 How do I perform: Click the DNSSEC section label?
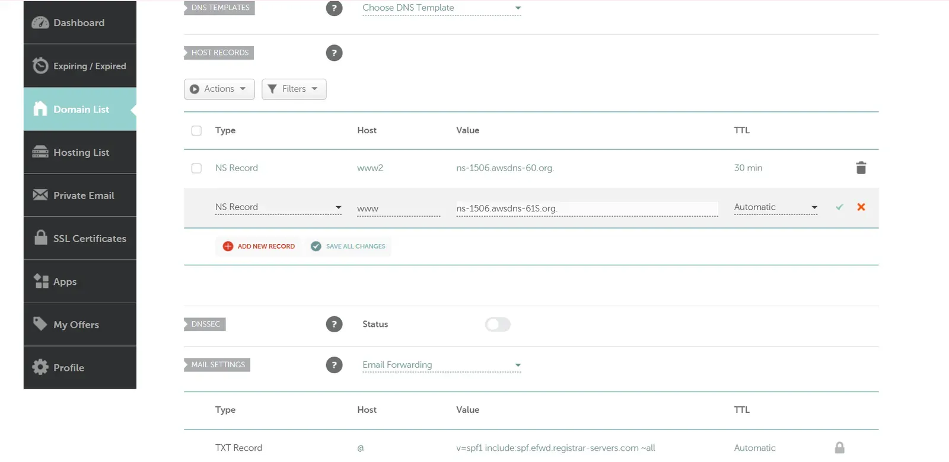point(205,324)
